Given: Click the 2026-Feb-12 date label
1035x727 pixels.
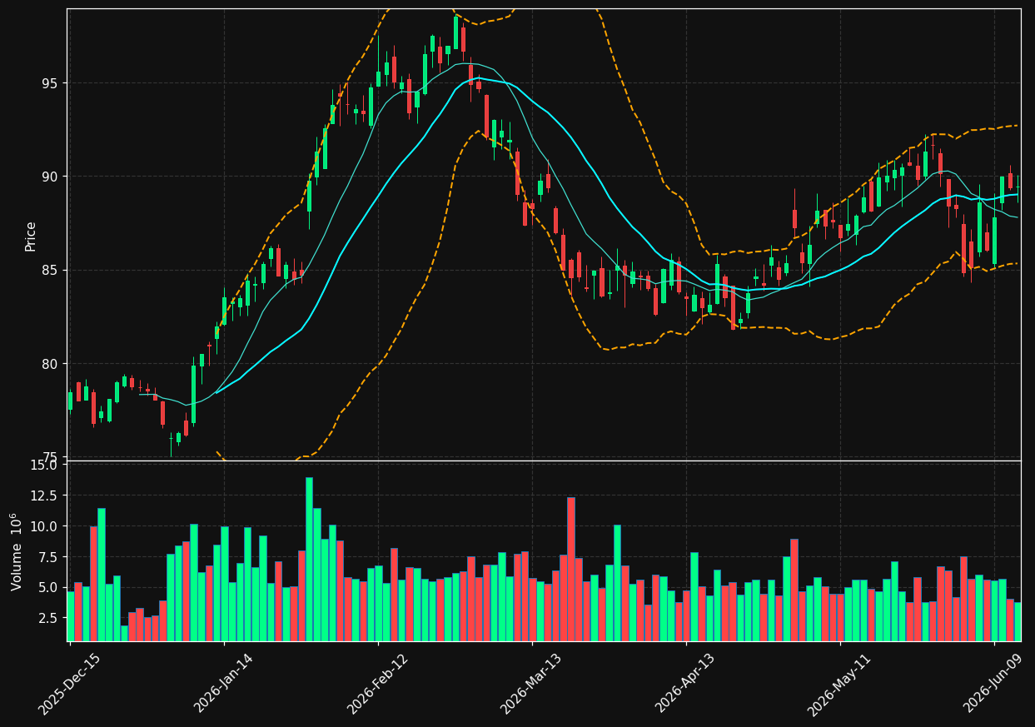Looking at the screenshot, I should (x=378, y=684).
